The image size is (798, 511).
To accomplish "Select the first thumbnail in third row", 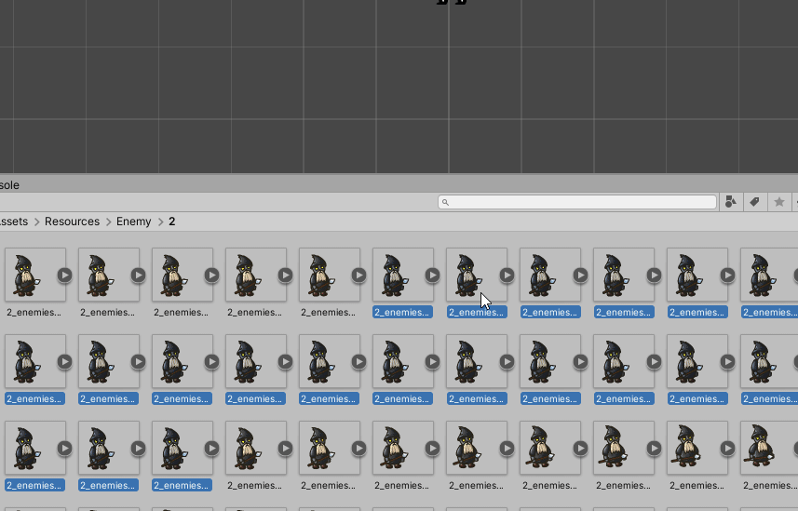I will (35, 448).
